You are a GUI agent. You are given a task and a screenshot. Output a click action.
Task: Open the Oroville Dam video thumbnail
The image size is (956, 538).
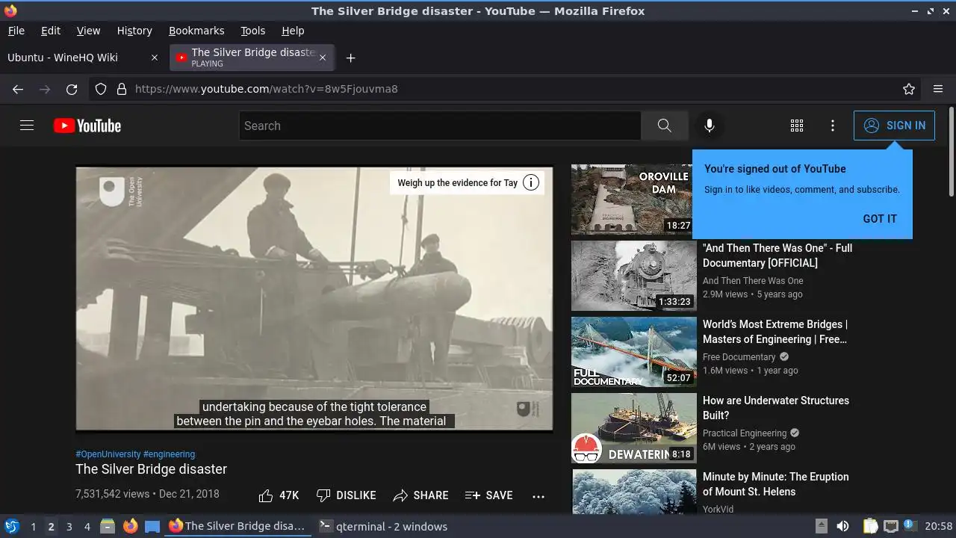tap(633, 200)
